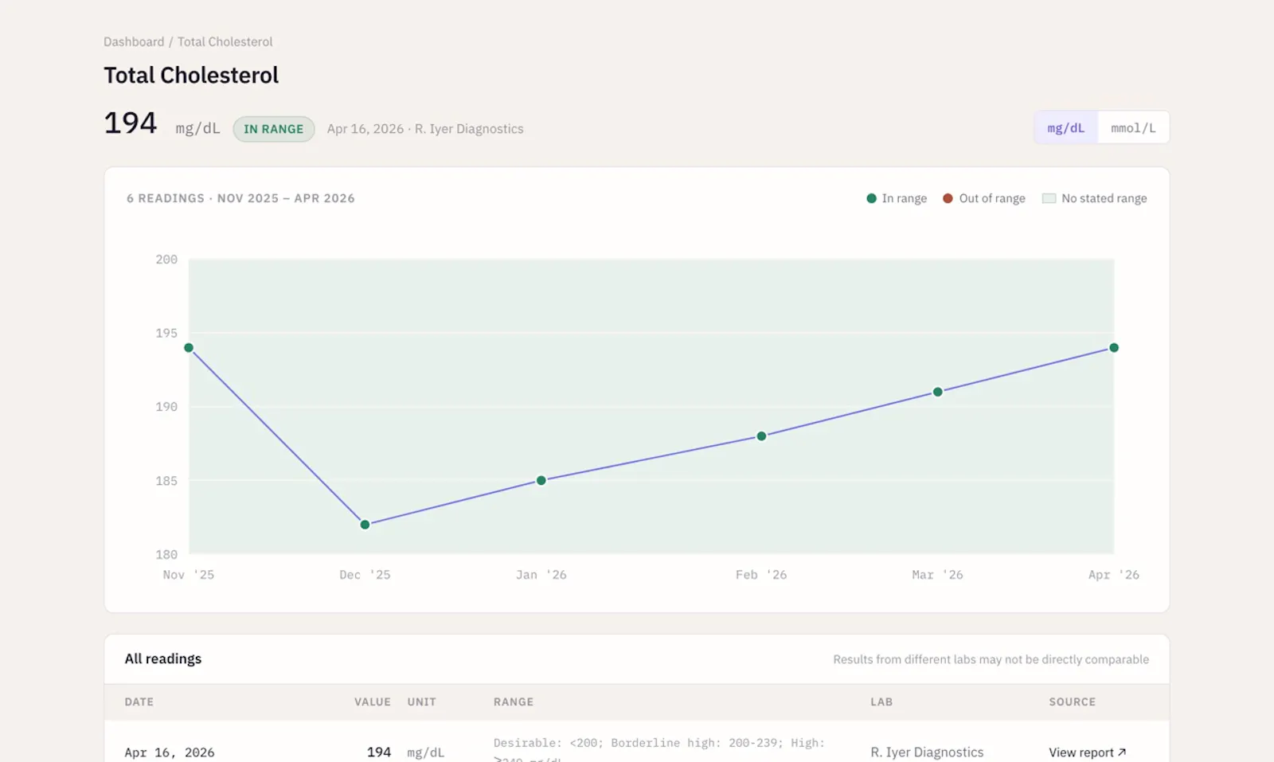Image resolution: width=1274 pixels, height=762 pixels.
Task: Select the Apr '26 data point
Action: (x=1114, y=348)
